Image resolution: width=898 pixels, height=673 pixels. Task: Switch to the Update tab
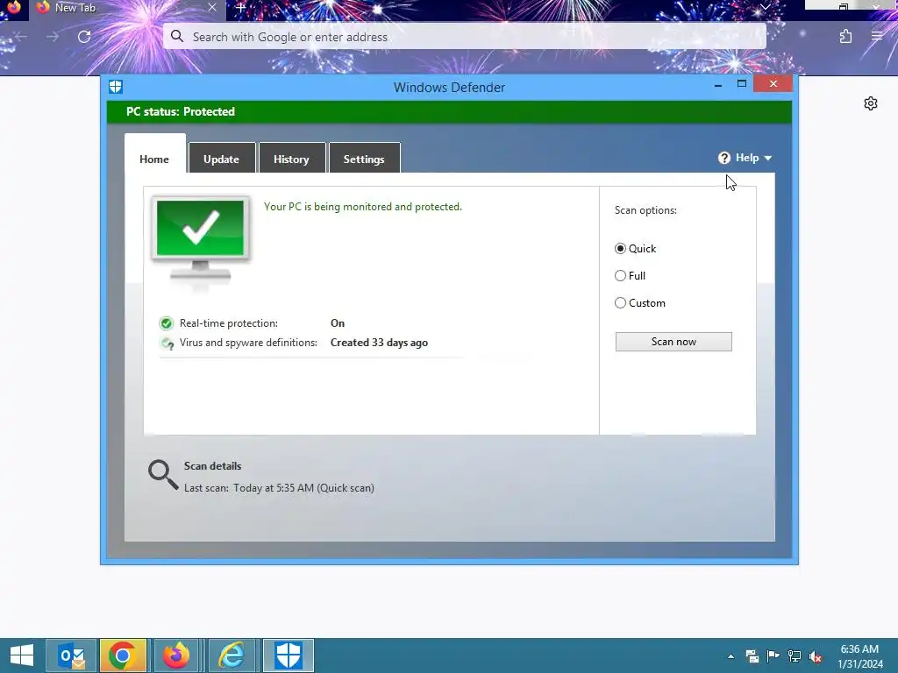[x=222, y=159]
